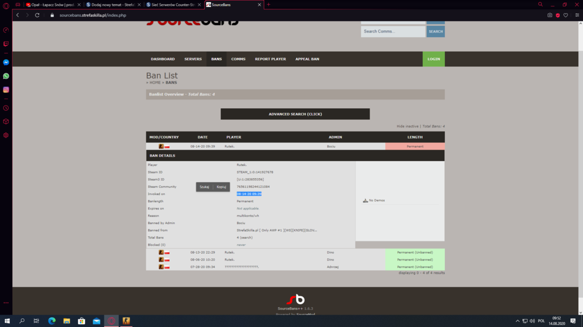Viewport: 583px width, 327px height.
Task: Follow the HOME breadcrumb link
Action: click(x=155, y=83)
